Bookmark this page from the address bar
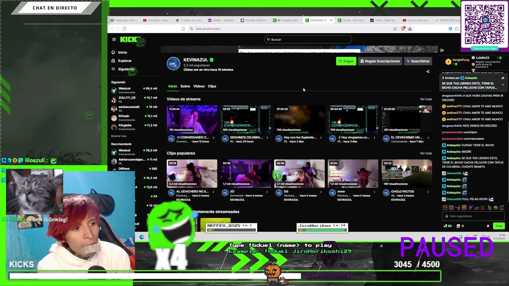Image resolution: width=509 pixels, height=286 pixels. pos(183,29)
